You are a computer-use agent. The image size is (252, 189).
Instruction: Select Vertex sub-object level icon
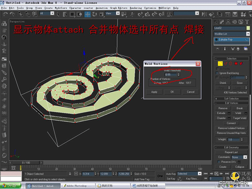point(220,64)
